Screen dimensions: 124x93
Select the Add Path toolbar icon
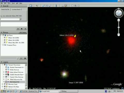click(47, 6)
